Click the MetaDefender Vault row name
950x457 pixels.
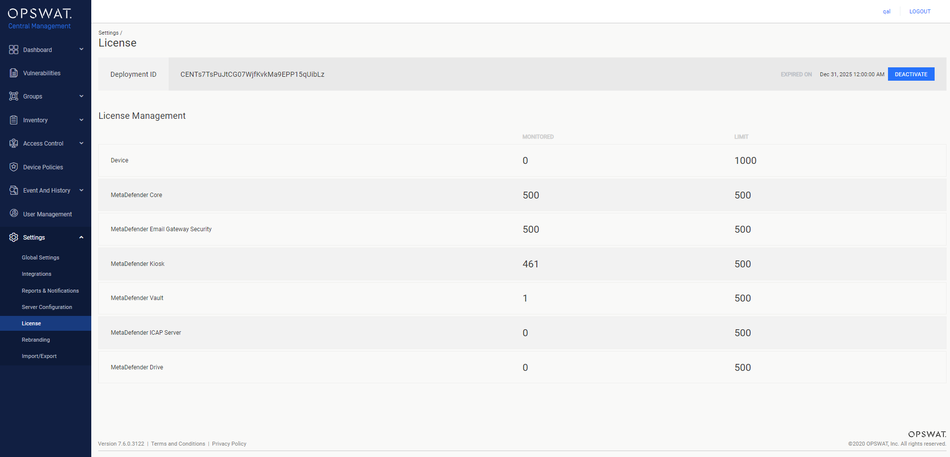point(137,298)
